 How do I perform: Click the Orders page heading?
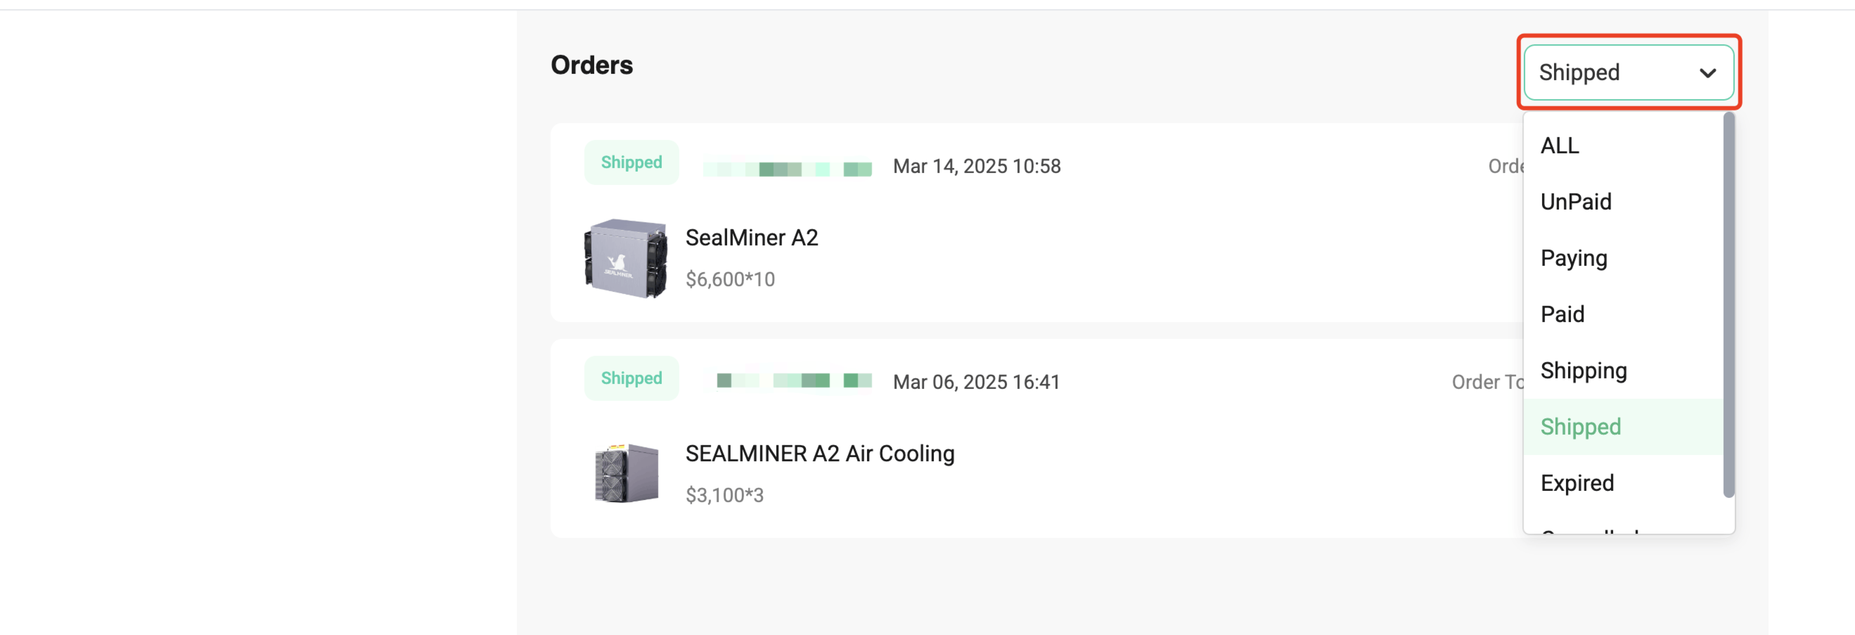pyautogui.click(x=592, y=65)
